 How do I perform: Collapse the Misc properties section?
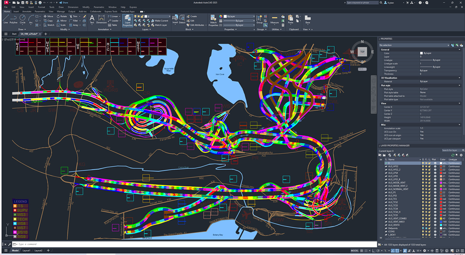(460, 125)
